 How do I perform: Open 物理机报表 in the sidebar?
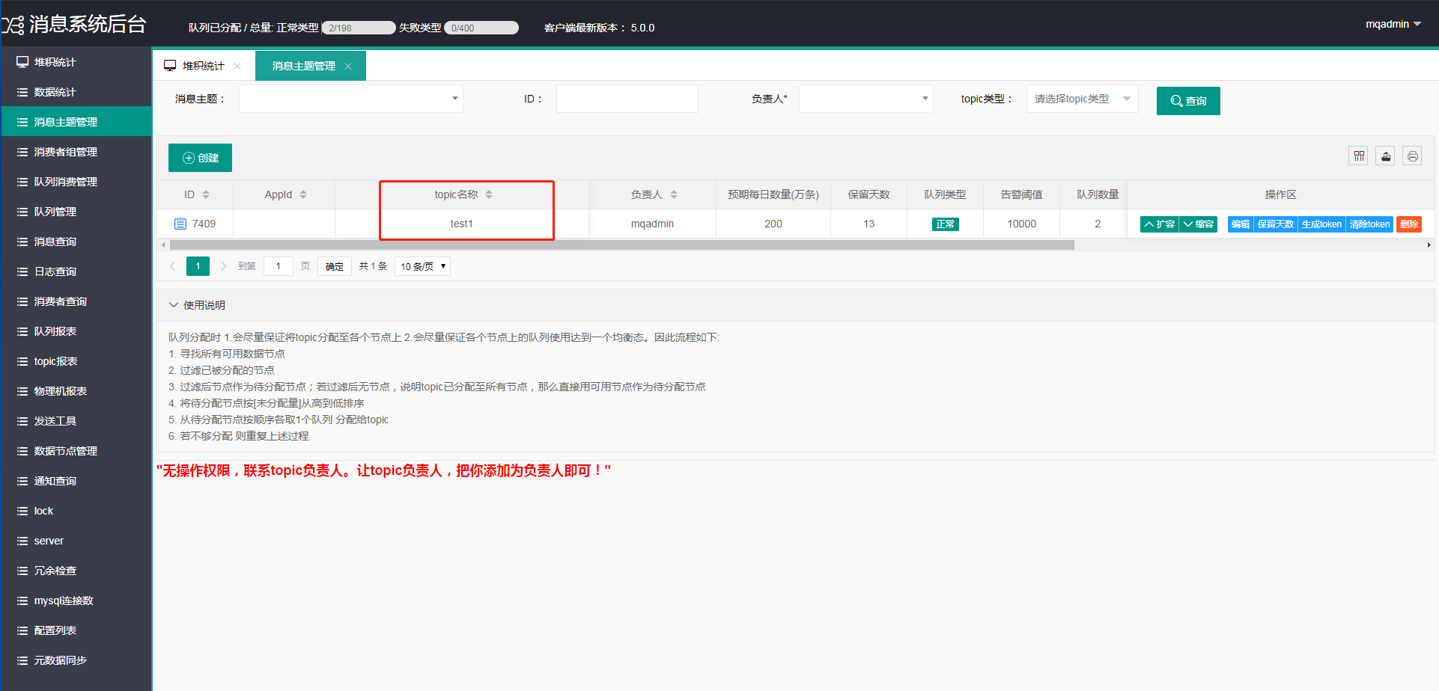point(76,391)
